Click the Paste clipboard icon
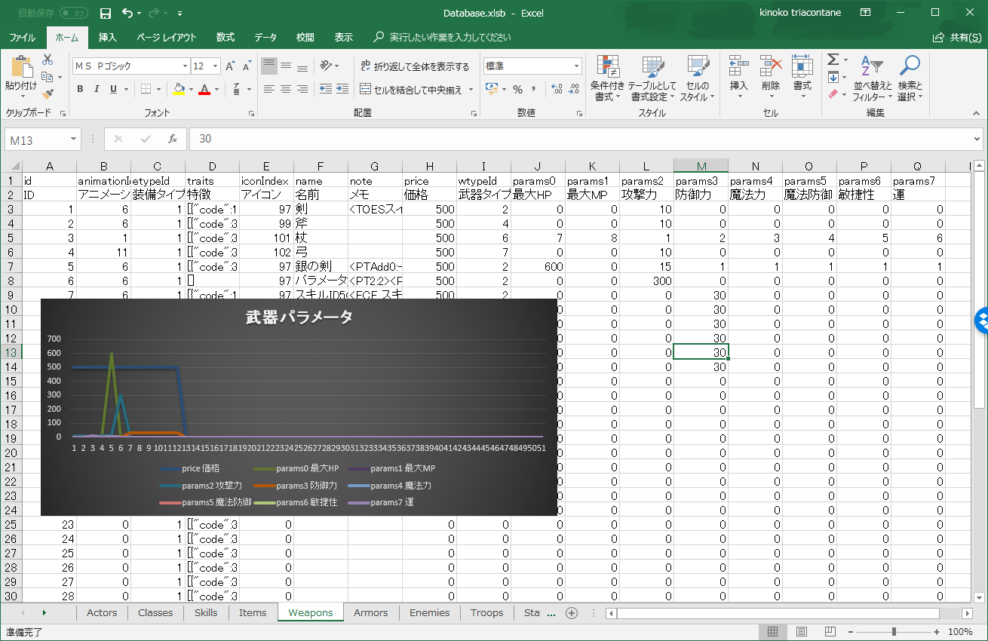988x641 pixels. pyautogui.click(x=21, y=67)
